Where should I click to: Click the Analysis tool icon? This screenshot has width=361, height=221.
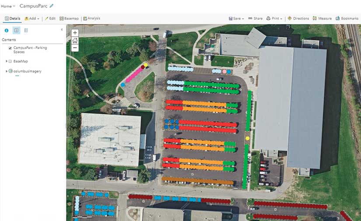85,18
